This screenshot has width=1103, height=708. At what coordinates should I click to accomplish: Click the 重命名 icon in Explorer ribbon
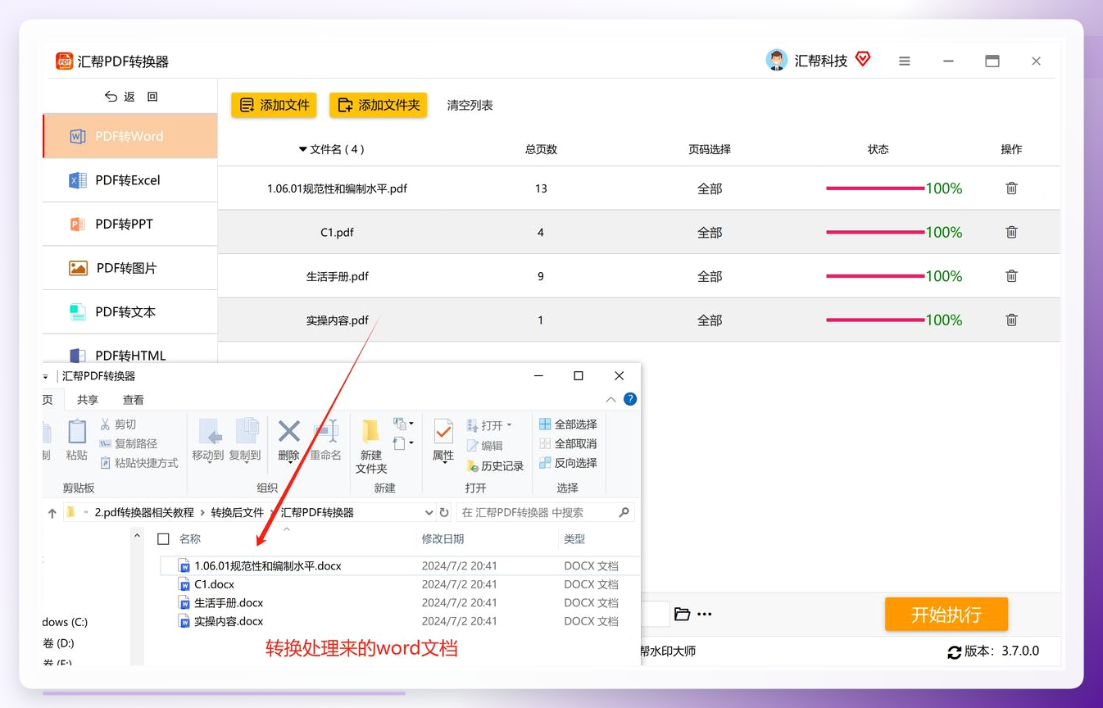point(325,432)
